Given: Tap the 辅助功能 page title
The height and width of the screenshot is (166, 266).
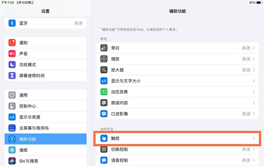Looking at the screenshot, I should coord(177,11).
